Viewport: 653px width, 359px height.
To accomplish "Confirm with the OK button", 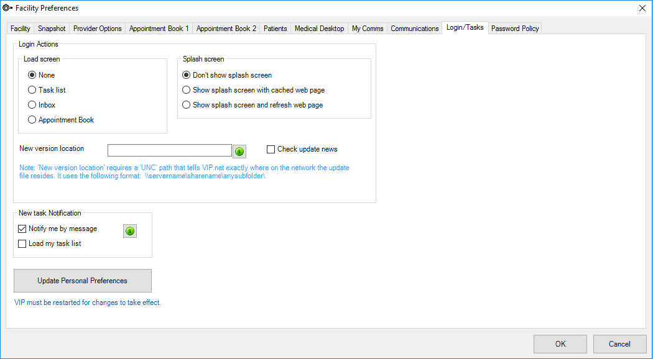I will (560, 344).
